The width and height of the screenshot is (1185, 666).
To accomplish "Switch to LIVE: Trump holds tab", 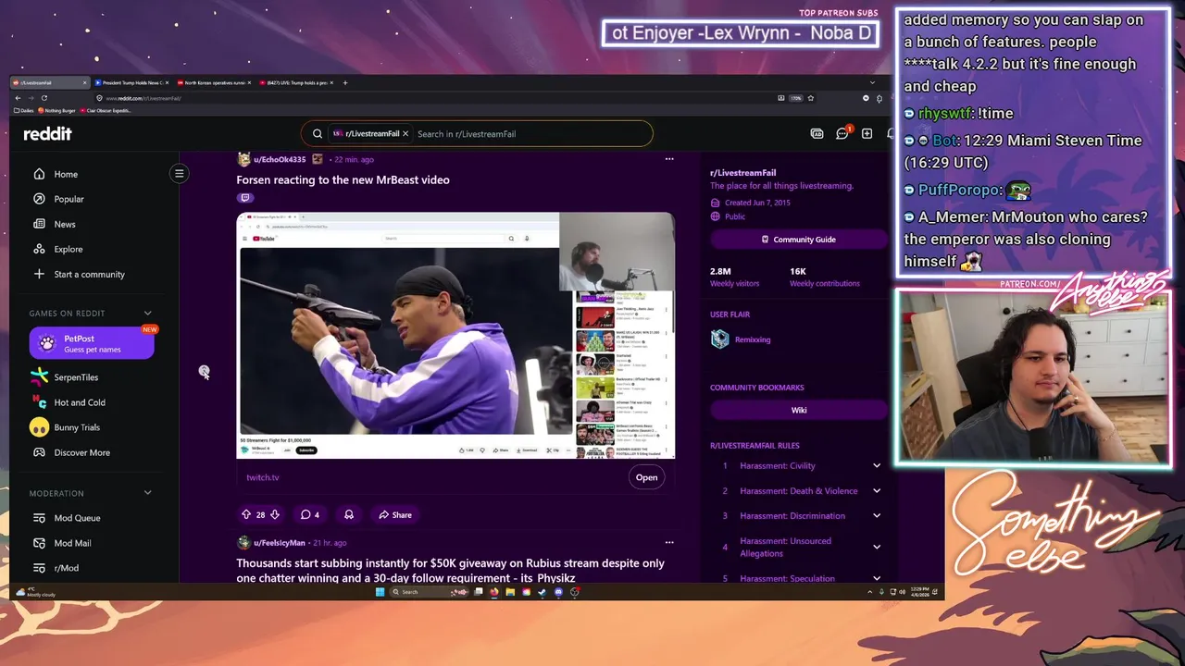I will coord(295,83).
